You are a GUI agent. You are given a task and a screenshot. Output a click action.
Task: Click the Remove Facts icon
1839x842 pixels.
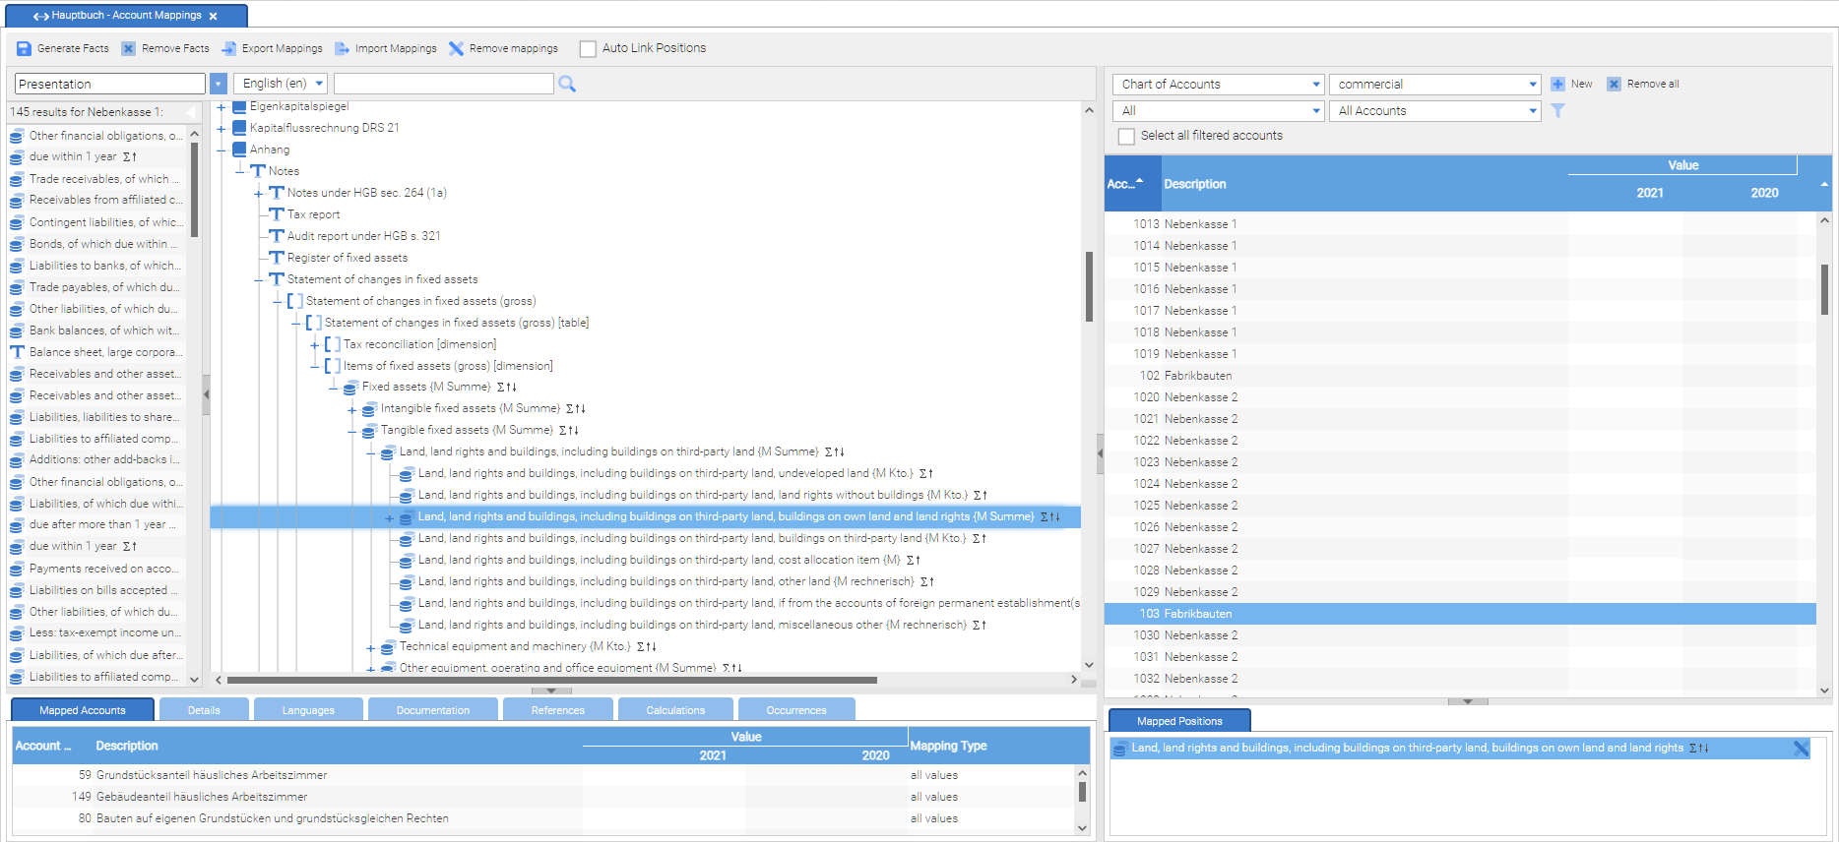tap(129, 48)
